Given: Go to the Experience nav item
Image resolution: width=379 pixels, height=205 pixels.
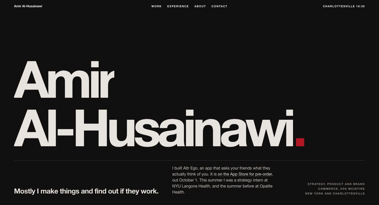Looking at the screenshot, I should pos(178,6).
